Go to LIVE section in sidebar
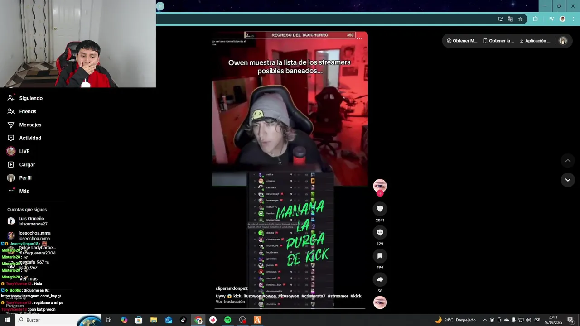Screen dimensions: 580x326 18,151
